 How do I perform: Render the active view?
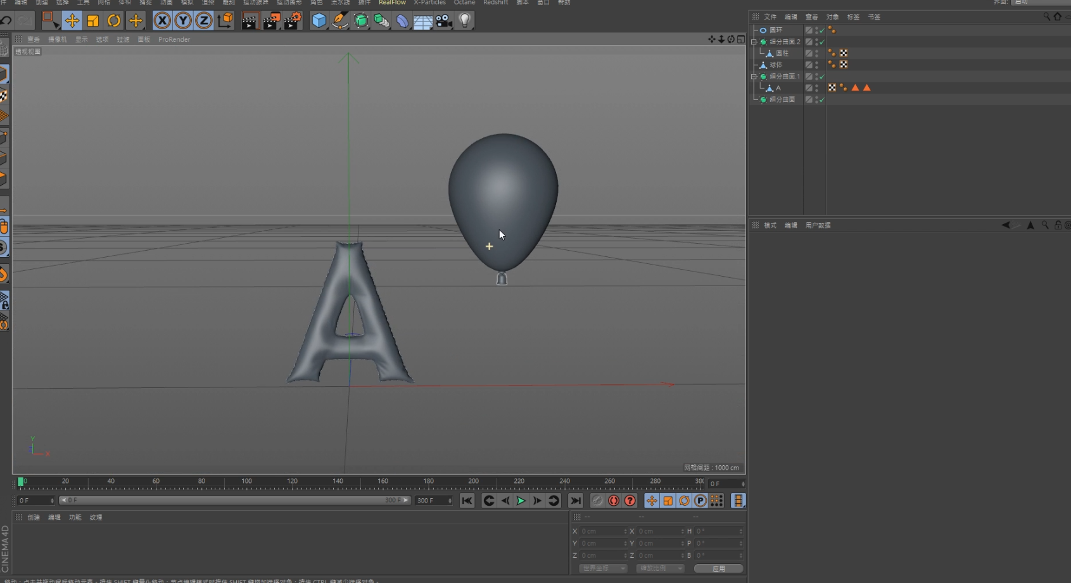point(250,21)
